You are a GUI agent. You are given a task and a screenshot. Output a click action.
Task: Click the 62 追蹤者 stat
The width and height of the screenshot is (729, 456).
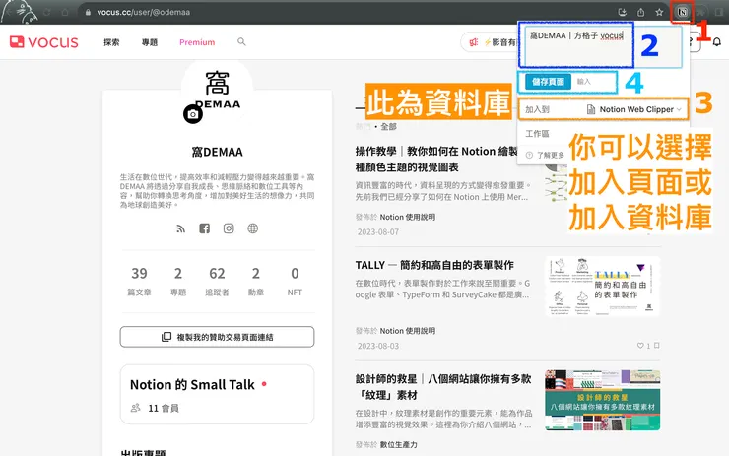[x=217, y=281]
